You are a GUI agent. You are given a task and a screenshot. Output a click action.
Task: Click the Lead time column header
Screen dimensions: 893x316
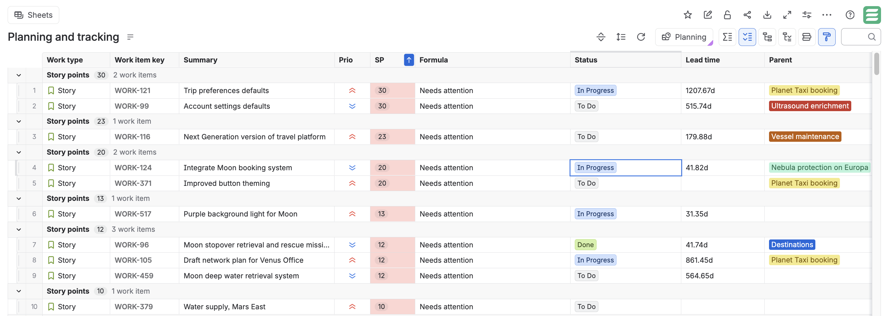point(722,60)
